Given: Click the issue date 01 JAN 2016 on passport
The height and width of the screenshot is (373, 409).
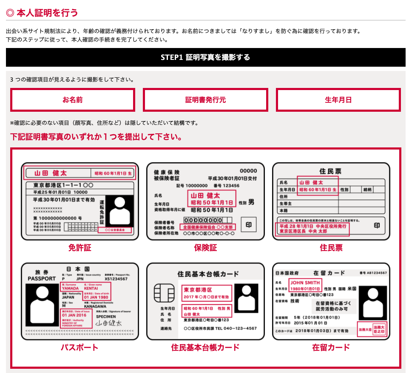Looking at the screenshot, I should pos(74,315).
